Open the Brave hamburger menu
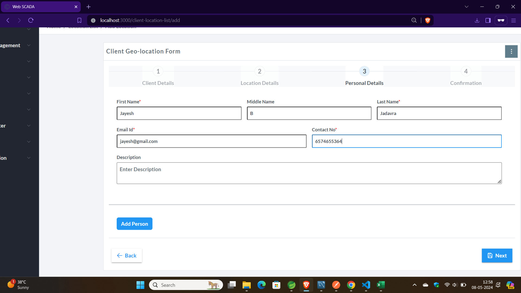This screenshot has height=293, width=521. pyautogui.click(x=513, y=20)
